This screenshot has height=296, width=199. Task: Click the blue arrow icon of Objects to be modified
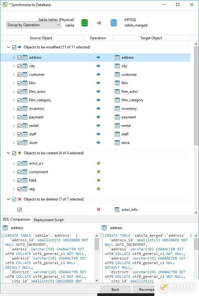[x=19, y=47]
